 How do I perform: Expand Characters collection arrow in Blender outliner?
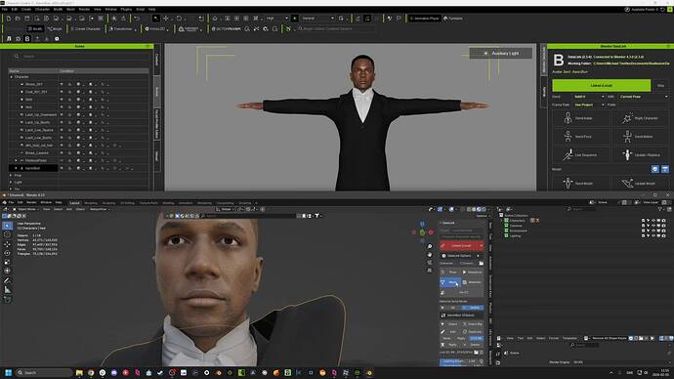pos(502,221)
